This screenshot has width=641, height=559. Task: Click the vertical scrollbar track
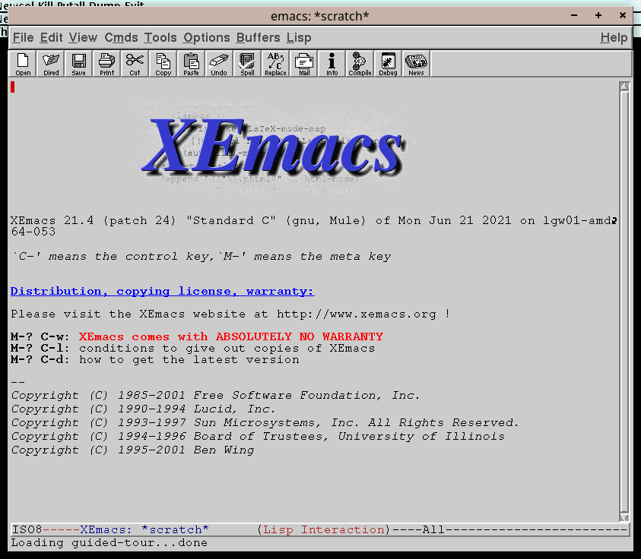coord(624,302)
